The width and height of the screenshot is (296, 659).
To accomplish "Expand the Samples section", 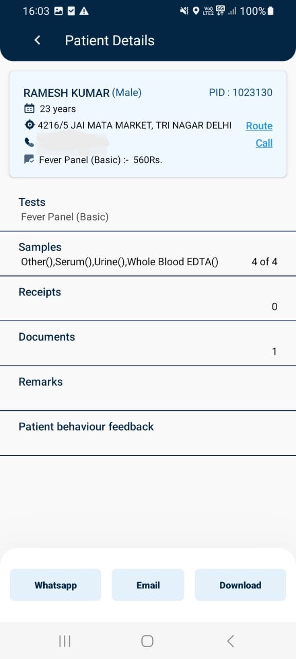I will pos(148,254).
